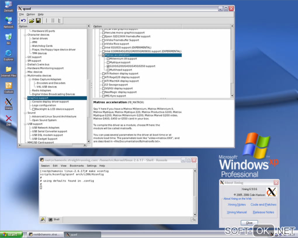Open the Help menu in qconf
This screenshot has width=298, height=238.
click(41, 14)
